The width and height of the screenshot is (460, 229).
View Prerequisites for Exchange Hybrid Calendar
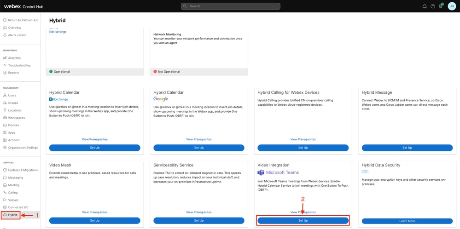pos(95,139)
